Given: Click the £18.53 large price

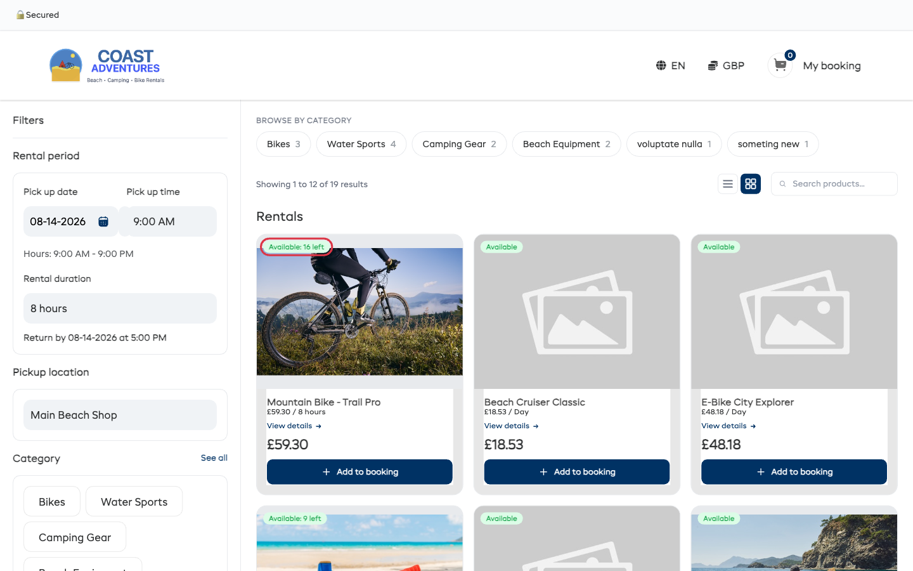Looking at the screenshot, I should point(503,445).
